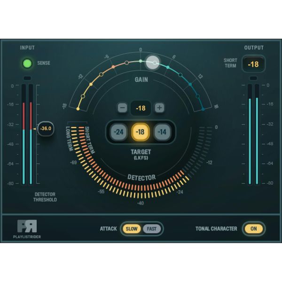The image size is (282, 282).
Task: Select the -14 LKFS target preset
Action: click(162, 132)
